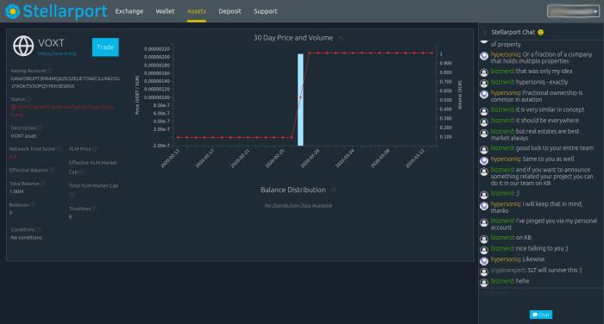This screenshot has width=604, height=324.
Task: Open the Balances help icon
Action: coord(33,205)
